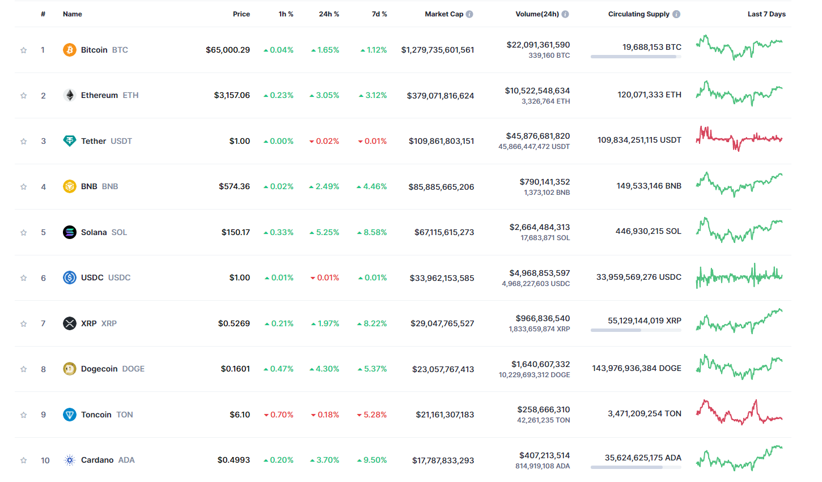
Task: Click BNB price $574.36
Action: pos(235,186)
